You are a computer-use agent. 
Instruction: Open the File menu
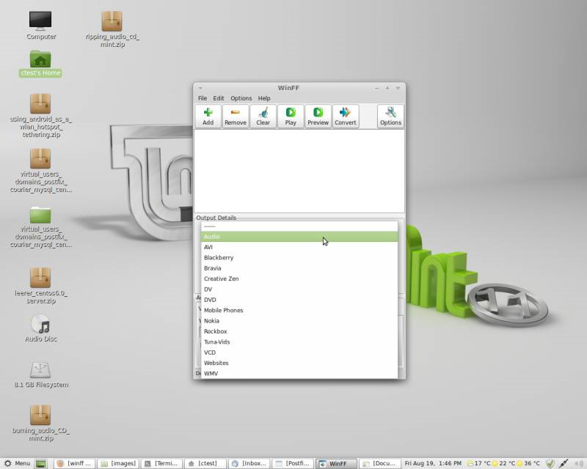pos(203,98)
